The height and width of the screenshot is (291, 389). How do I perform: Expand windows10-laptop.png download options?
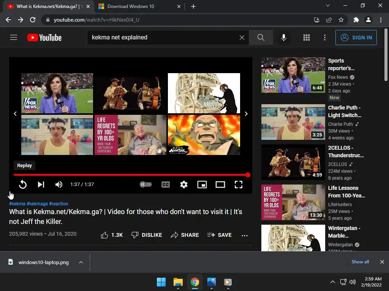(x=81, y=262)
